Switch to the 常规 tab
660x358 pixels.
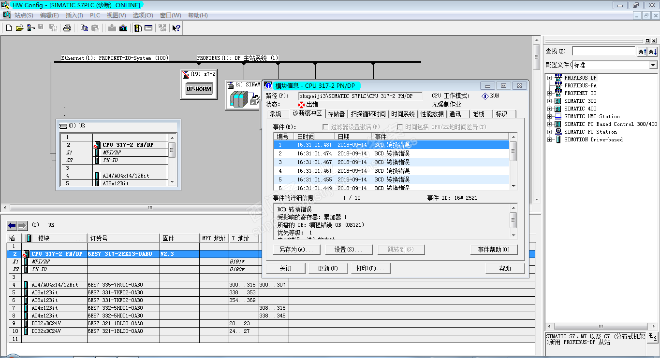(276, 114)
